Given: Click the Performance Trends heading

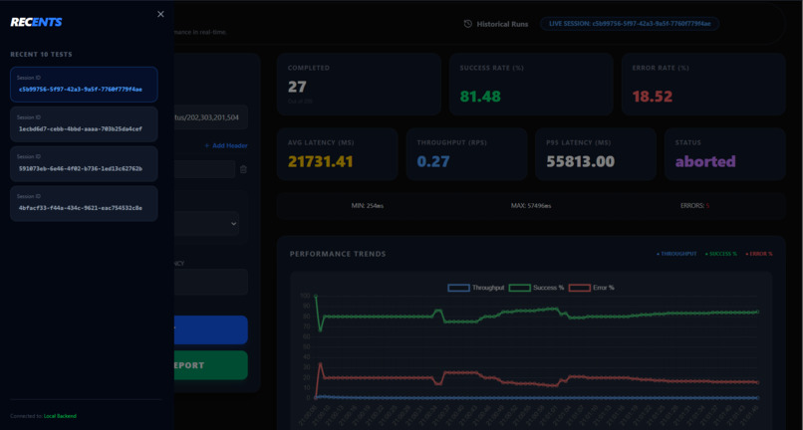Looking at the screenshot, I should coord(338,254).
